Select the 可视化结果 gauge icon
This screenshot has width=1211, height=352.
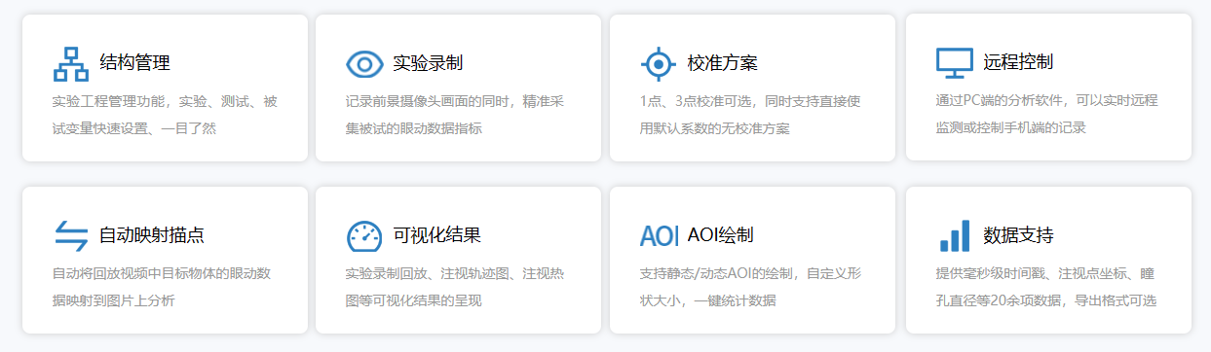pyautogui.click(x=364, y=236)
